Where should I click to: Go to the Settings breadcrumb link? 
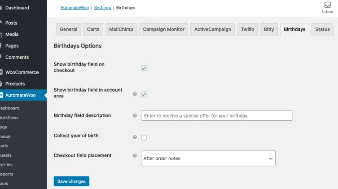coord(102,8)
